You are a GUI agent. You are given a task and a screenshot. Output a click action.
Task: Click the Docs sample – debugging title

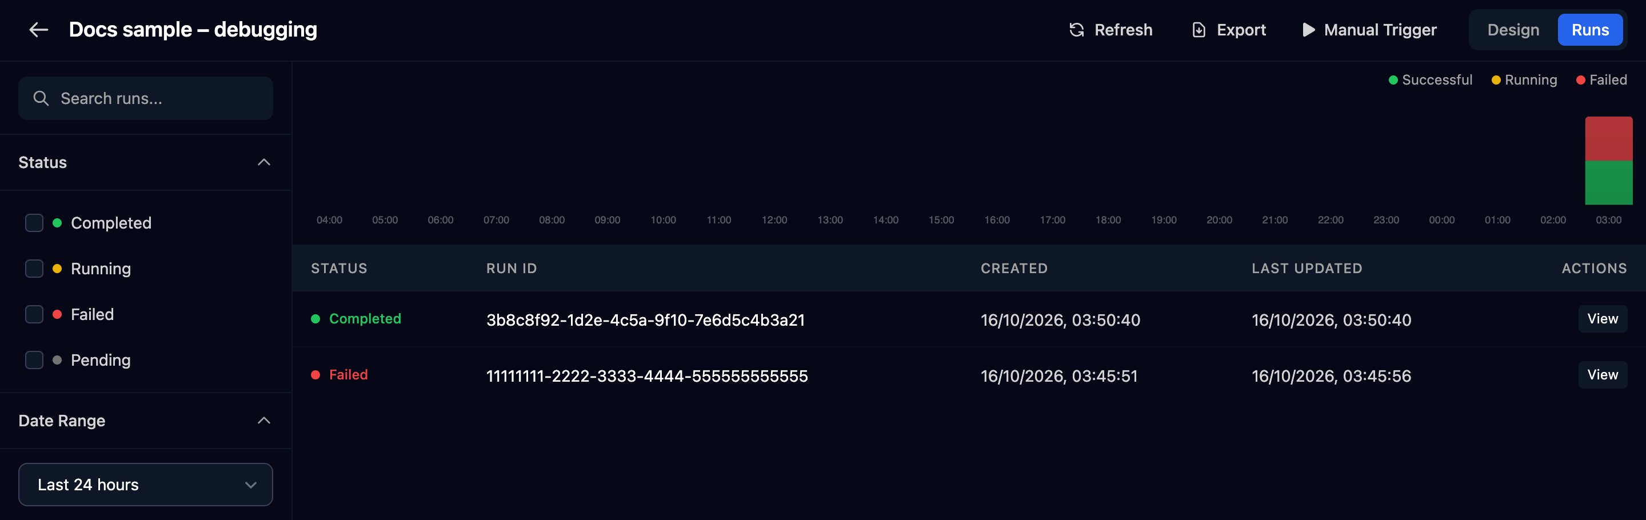coord(193,29)
